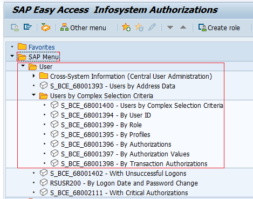253x199 pixels.
Task: Click the Add to Favorites star icon
Action: coord(126,28)
